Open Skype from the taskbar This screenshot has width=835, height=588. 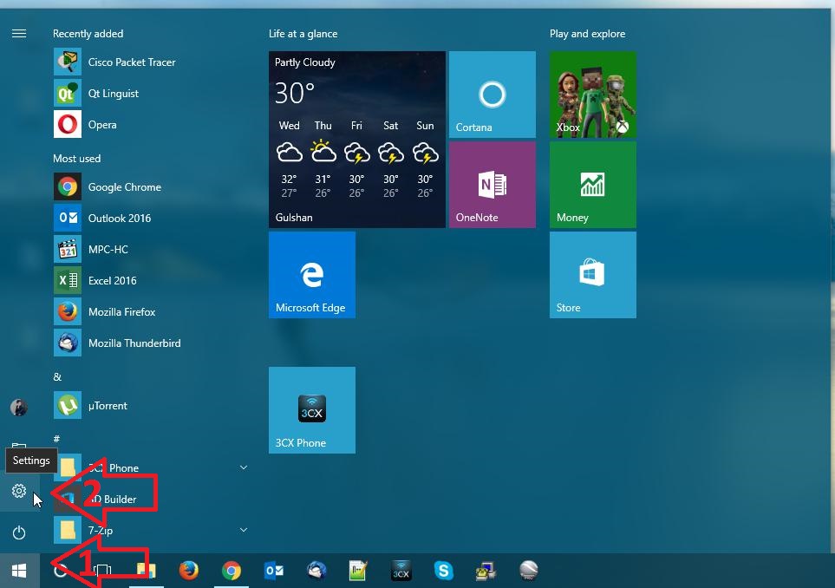click(x=443, y=571)
